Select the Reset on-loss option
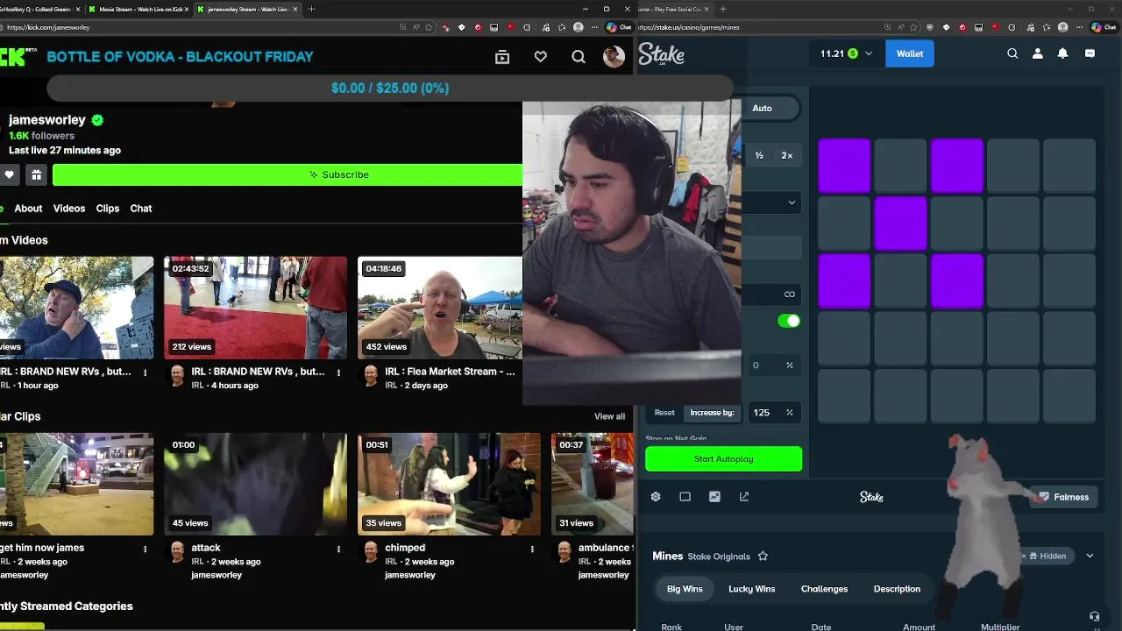 click(664, 413)
